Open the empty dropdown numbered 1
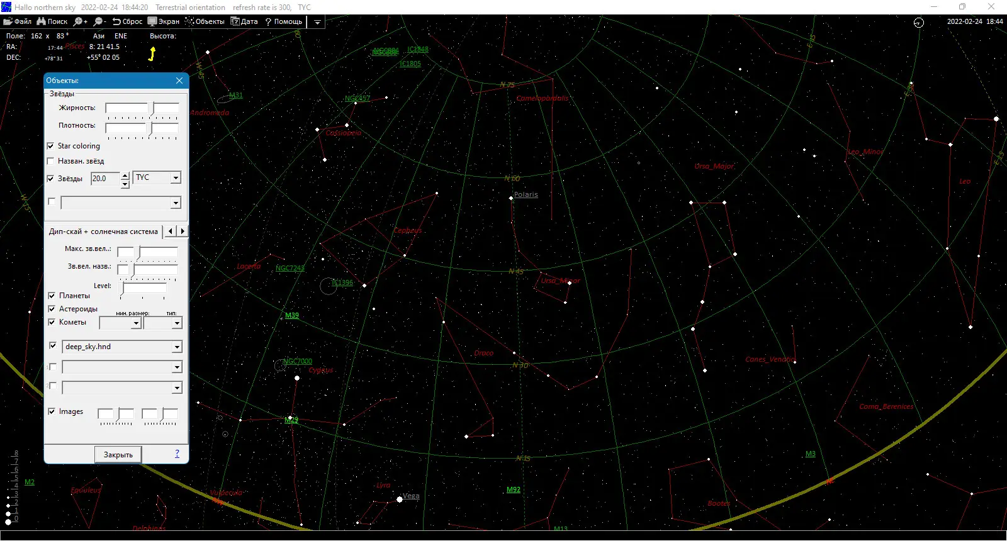1007x541 pixels. point(177,367)
